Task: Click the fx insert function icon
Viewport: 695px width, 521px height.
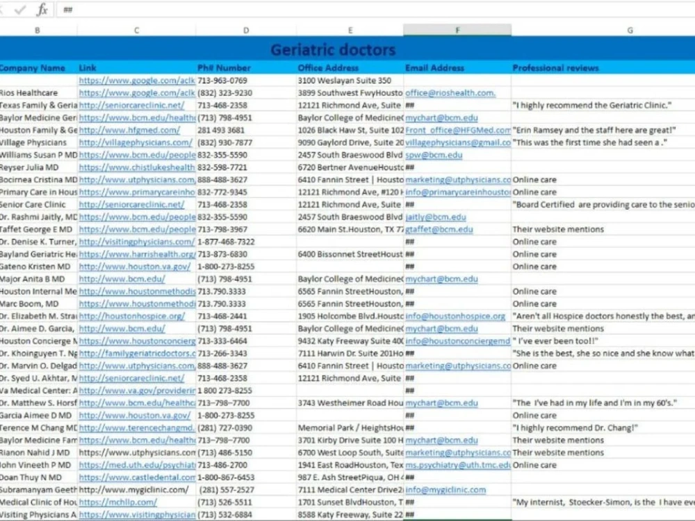Action: (x=42, y=9)
